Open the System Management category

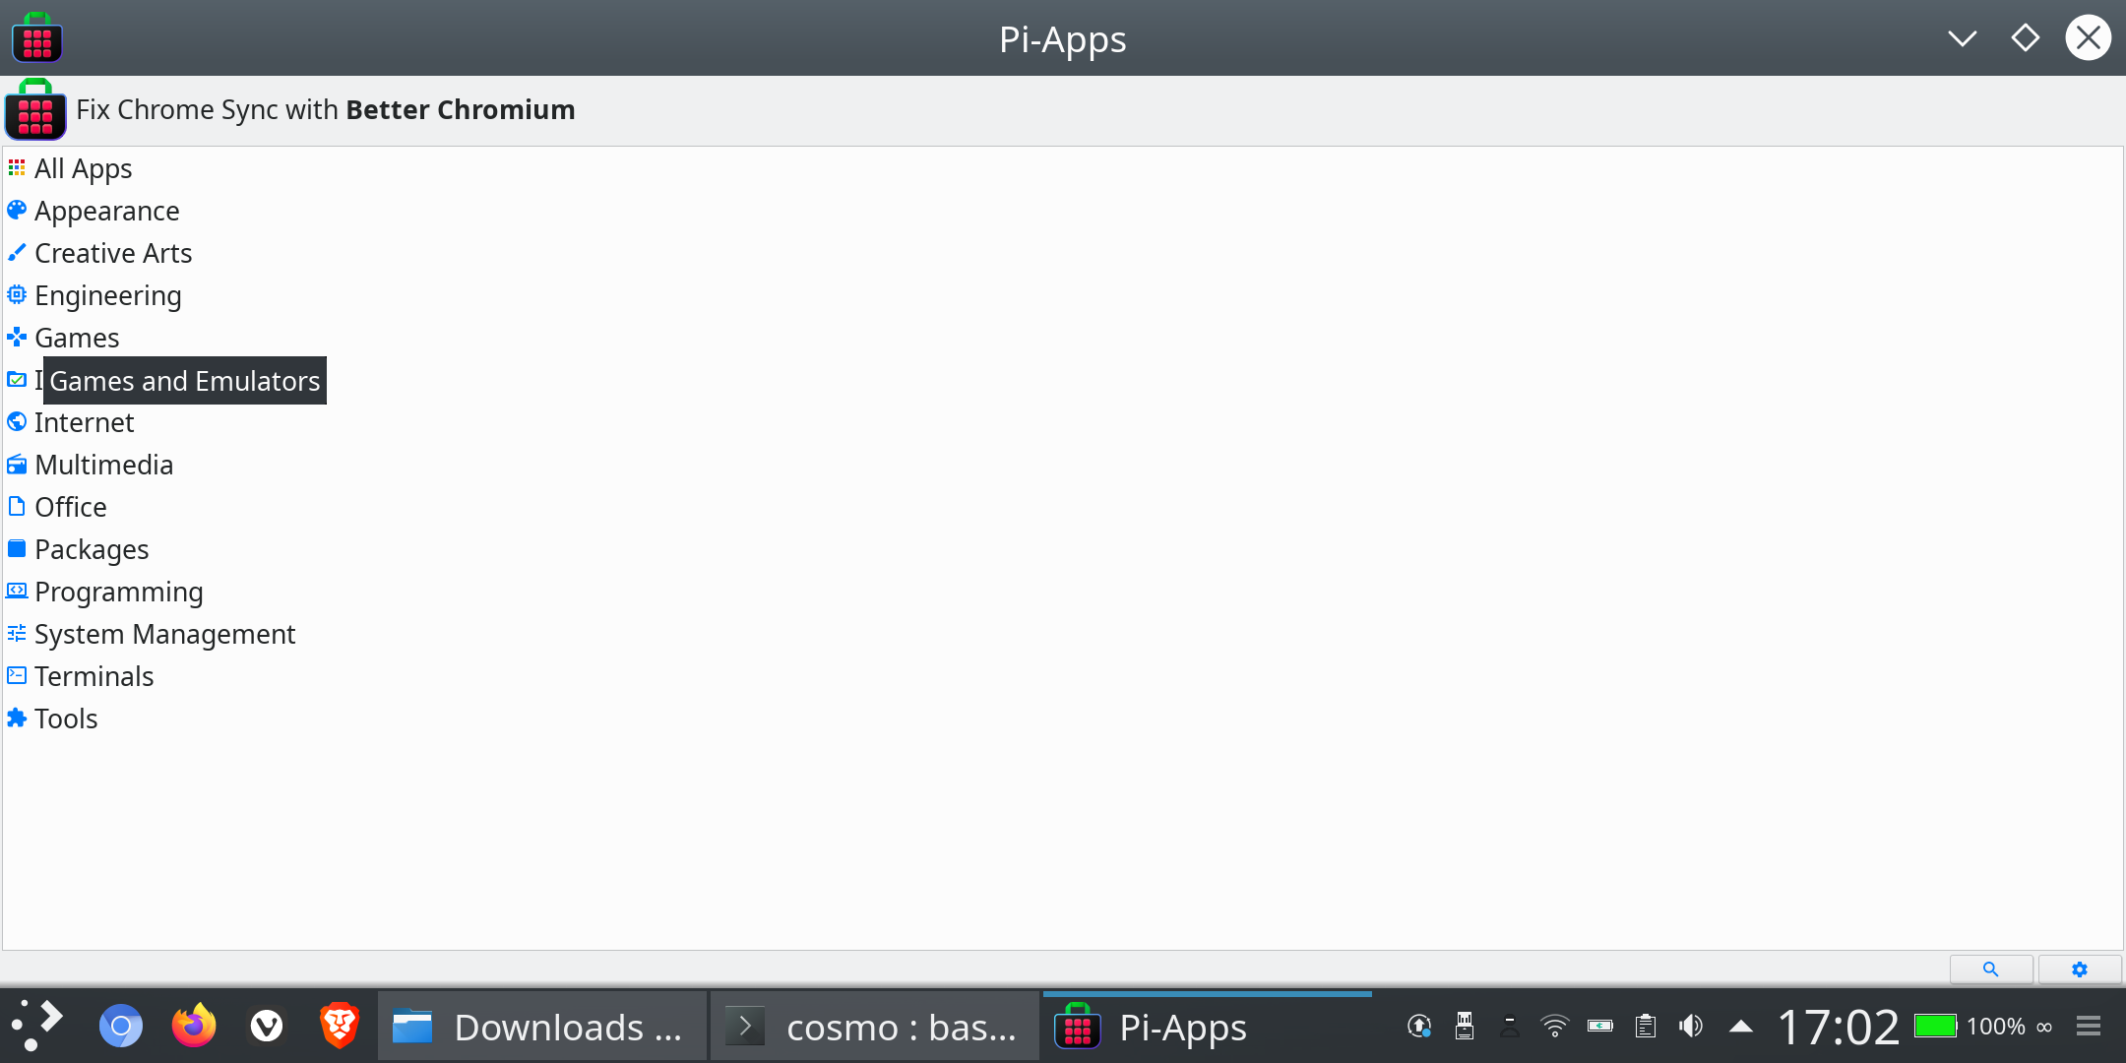coord(164,634)
